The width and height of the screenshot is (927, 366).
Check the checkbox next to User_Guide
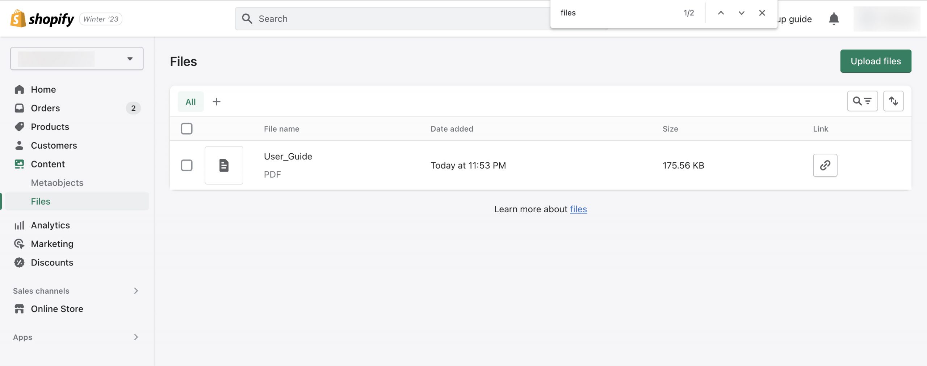(x=187, y=165)
